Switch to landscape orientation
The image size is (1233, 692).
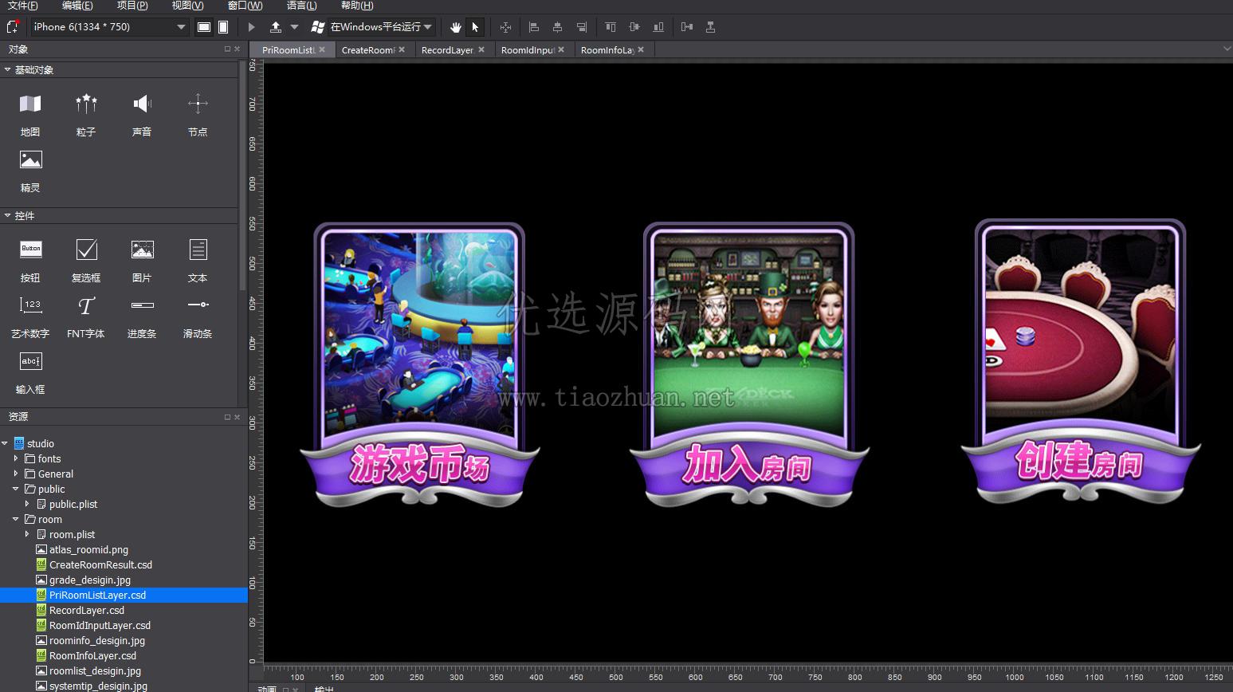click(x=204, y=27)
